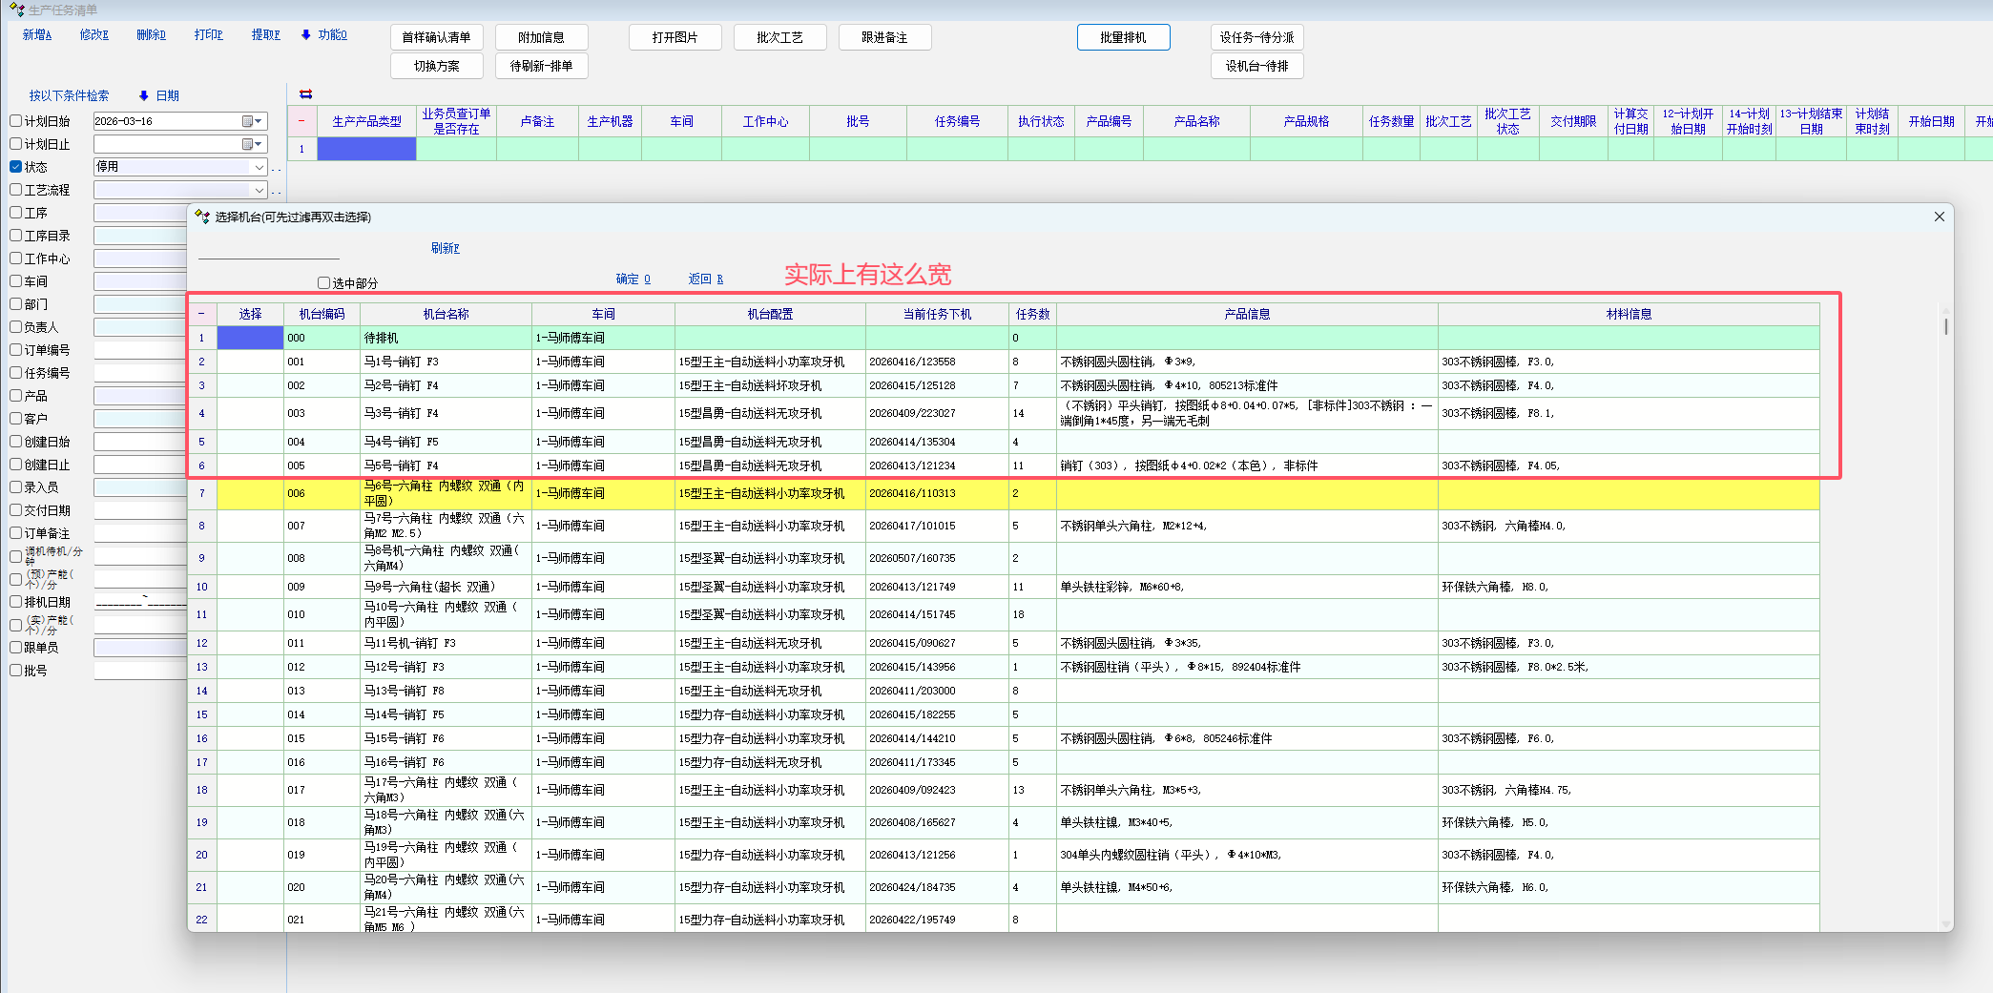This screenshot has width=1993, height=993.
Task: Uncheck the 状态 filter checkbox
Action: [x=16, y=167]
